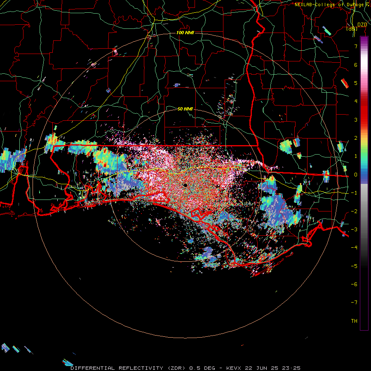
Task: Click the black radar site dot at center
Action: tap(185, 185)
